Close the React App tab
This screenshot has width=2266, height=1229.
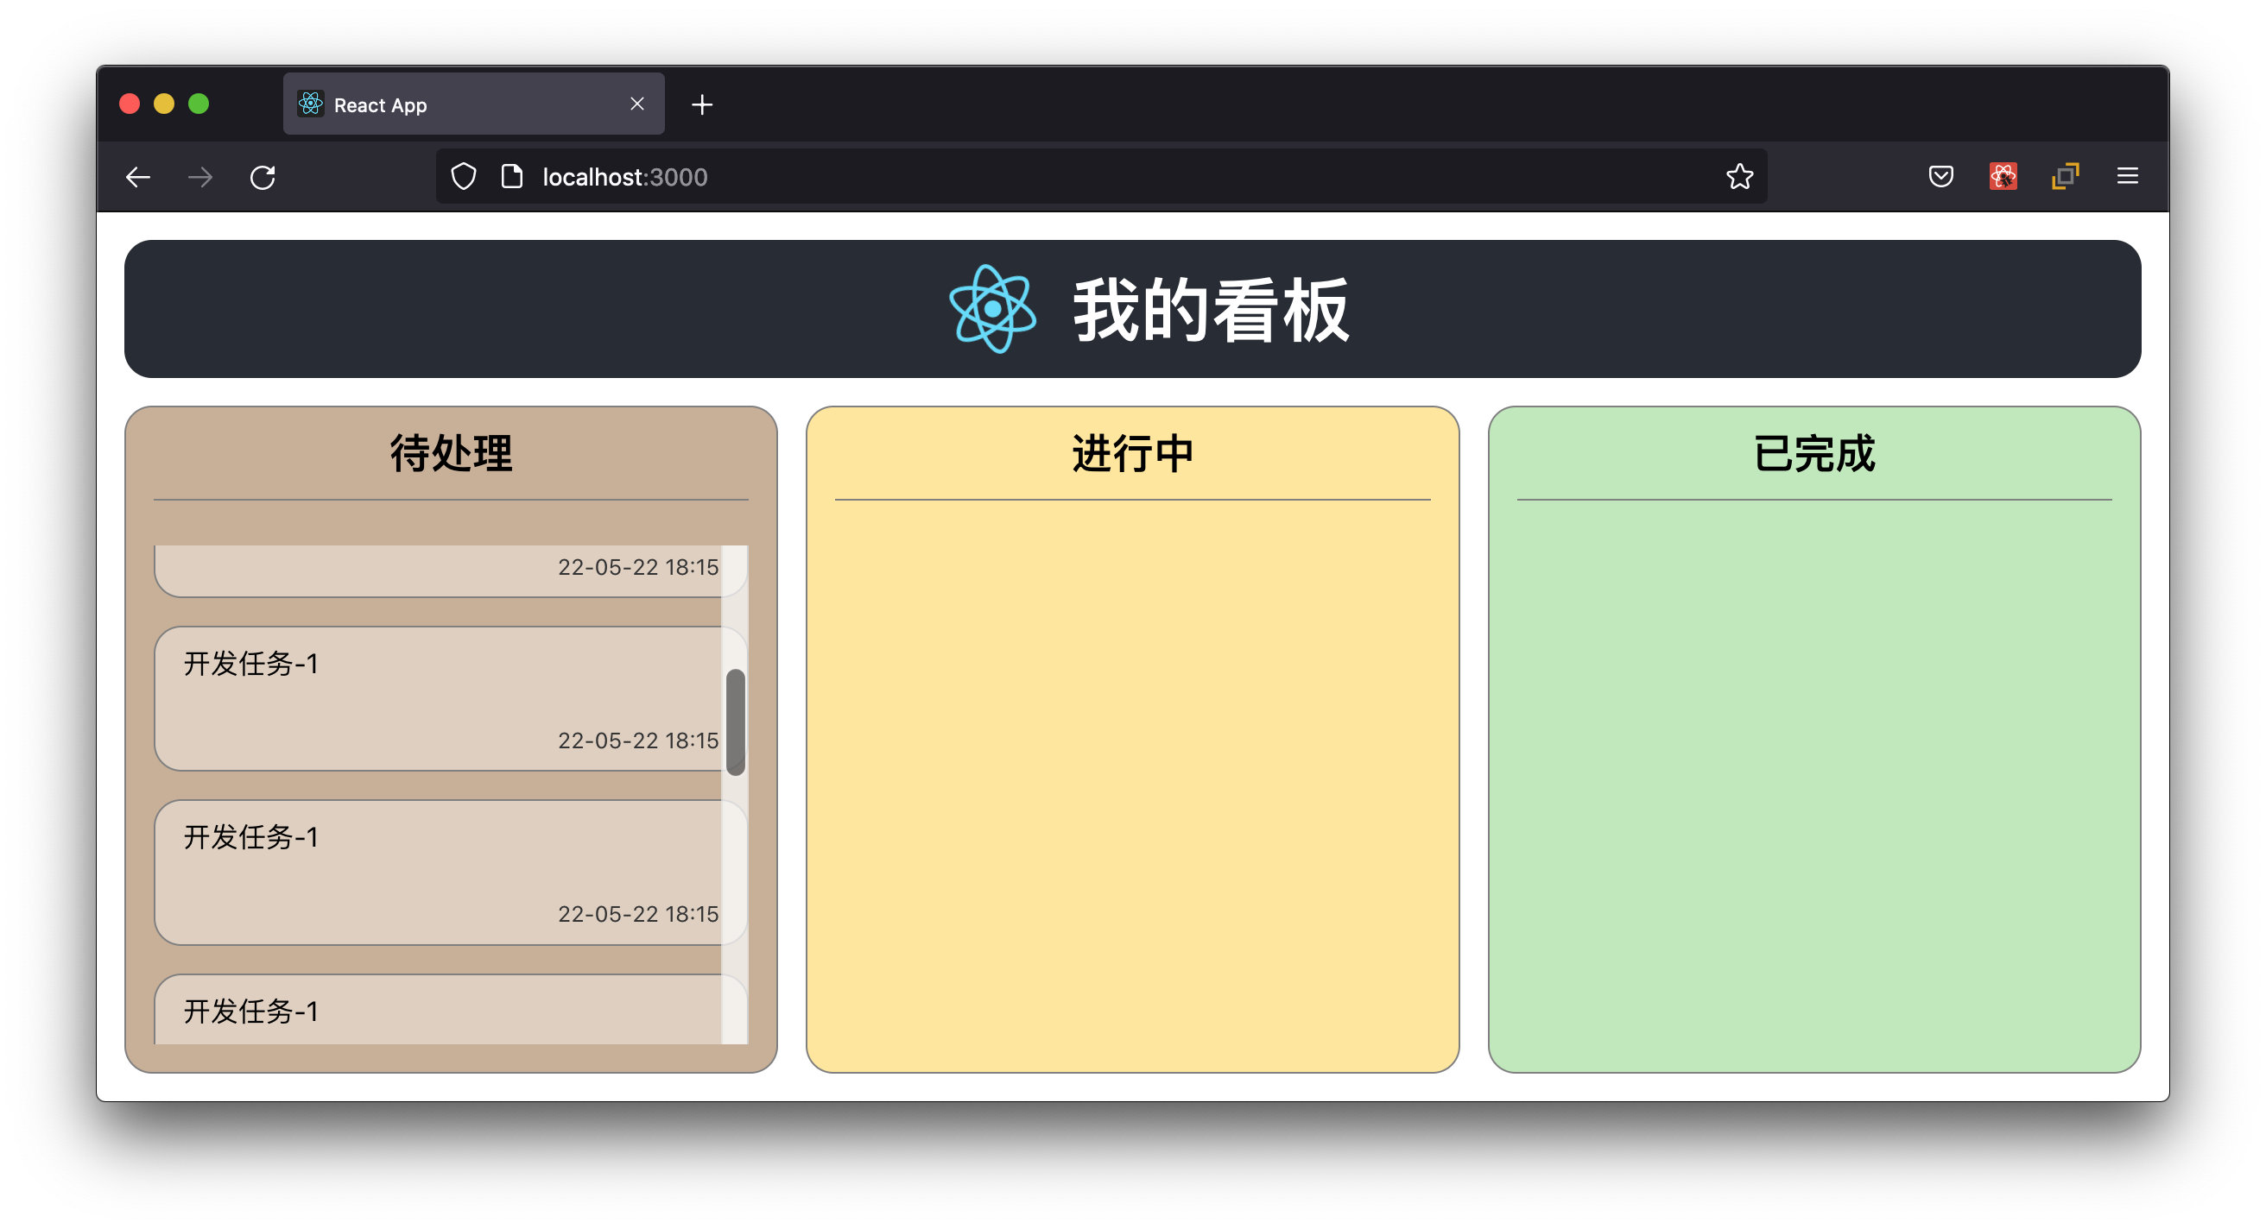click(636, 104)
